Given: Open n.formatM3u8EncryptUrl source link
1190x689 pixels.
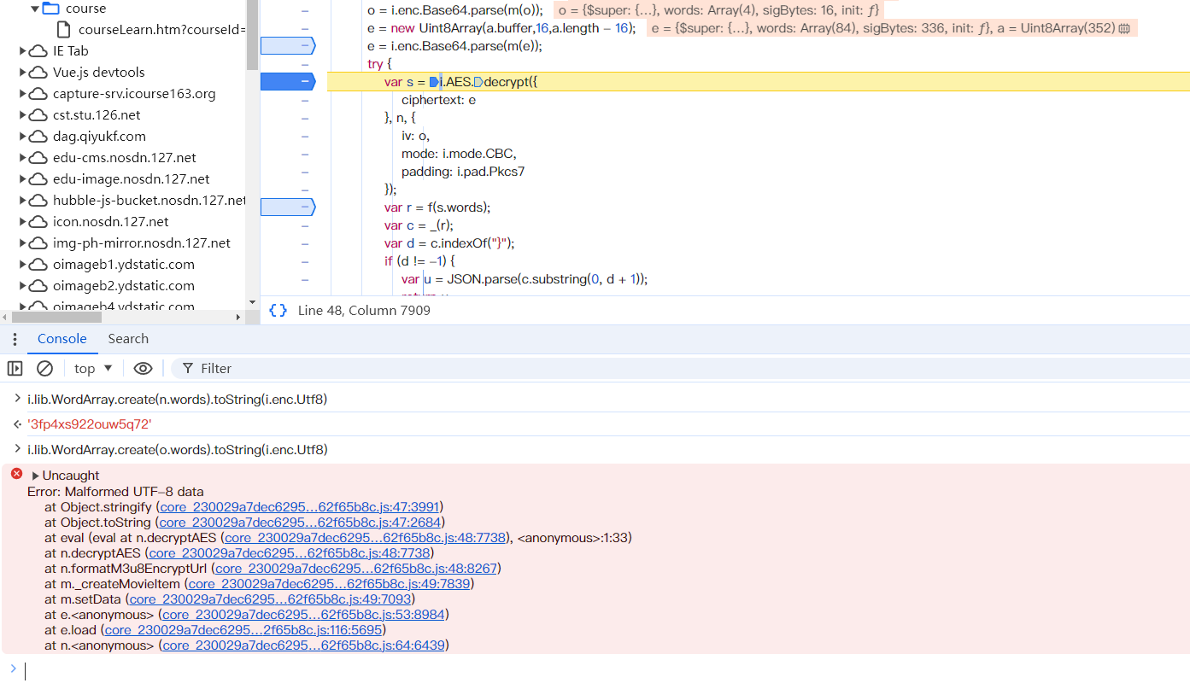Looking at the screenshot, I should pos(355,568).
